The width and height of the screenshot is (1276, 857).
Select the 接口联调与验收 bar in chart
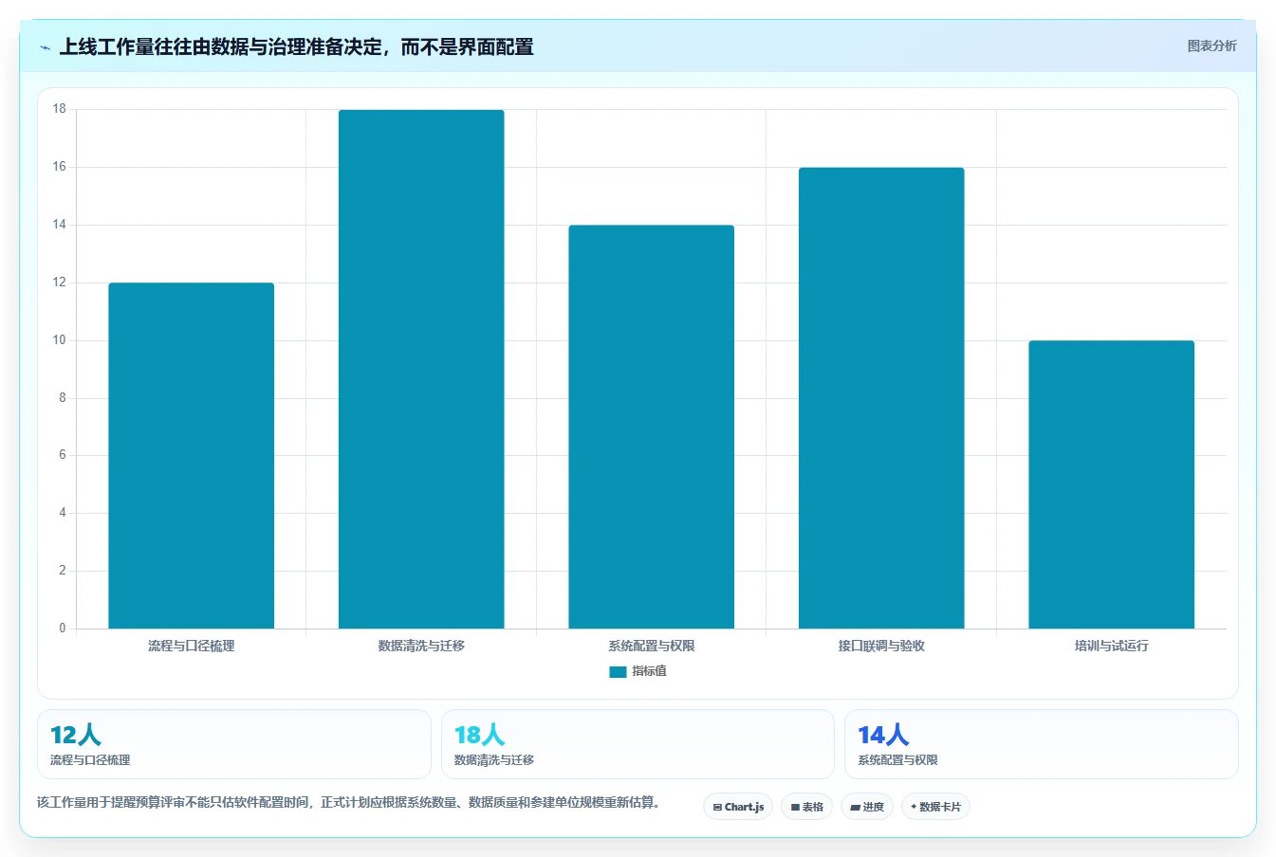(881, 398)
